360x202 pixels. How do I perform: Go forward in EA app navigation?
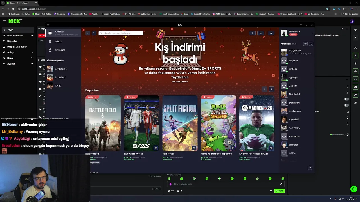pos(94,33)
